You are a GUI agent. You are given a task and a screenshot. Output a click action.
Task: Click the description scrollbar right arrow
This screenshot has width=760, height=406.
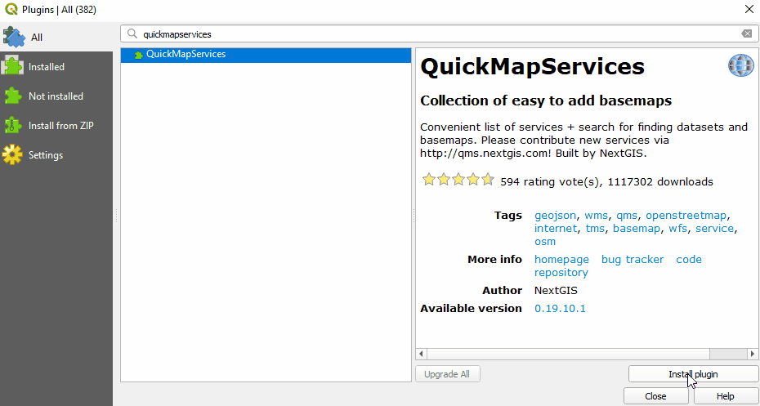753,354
